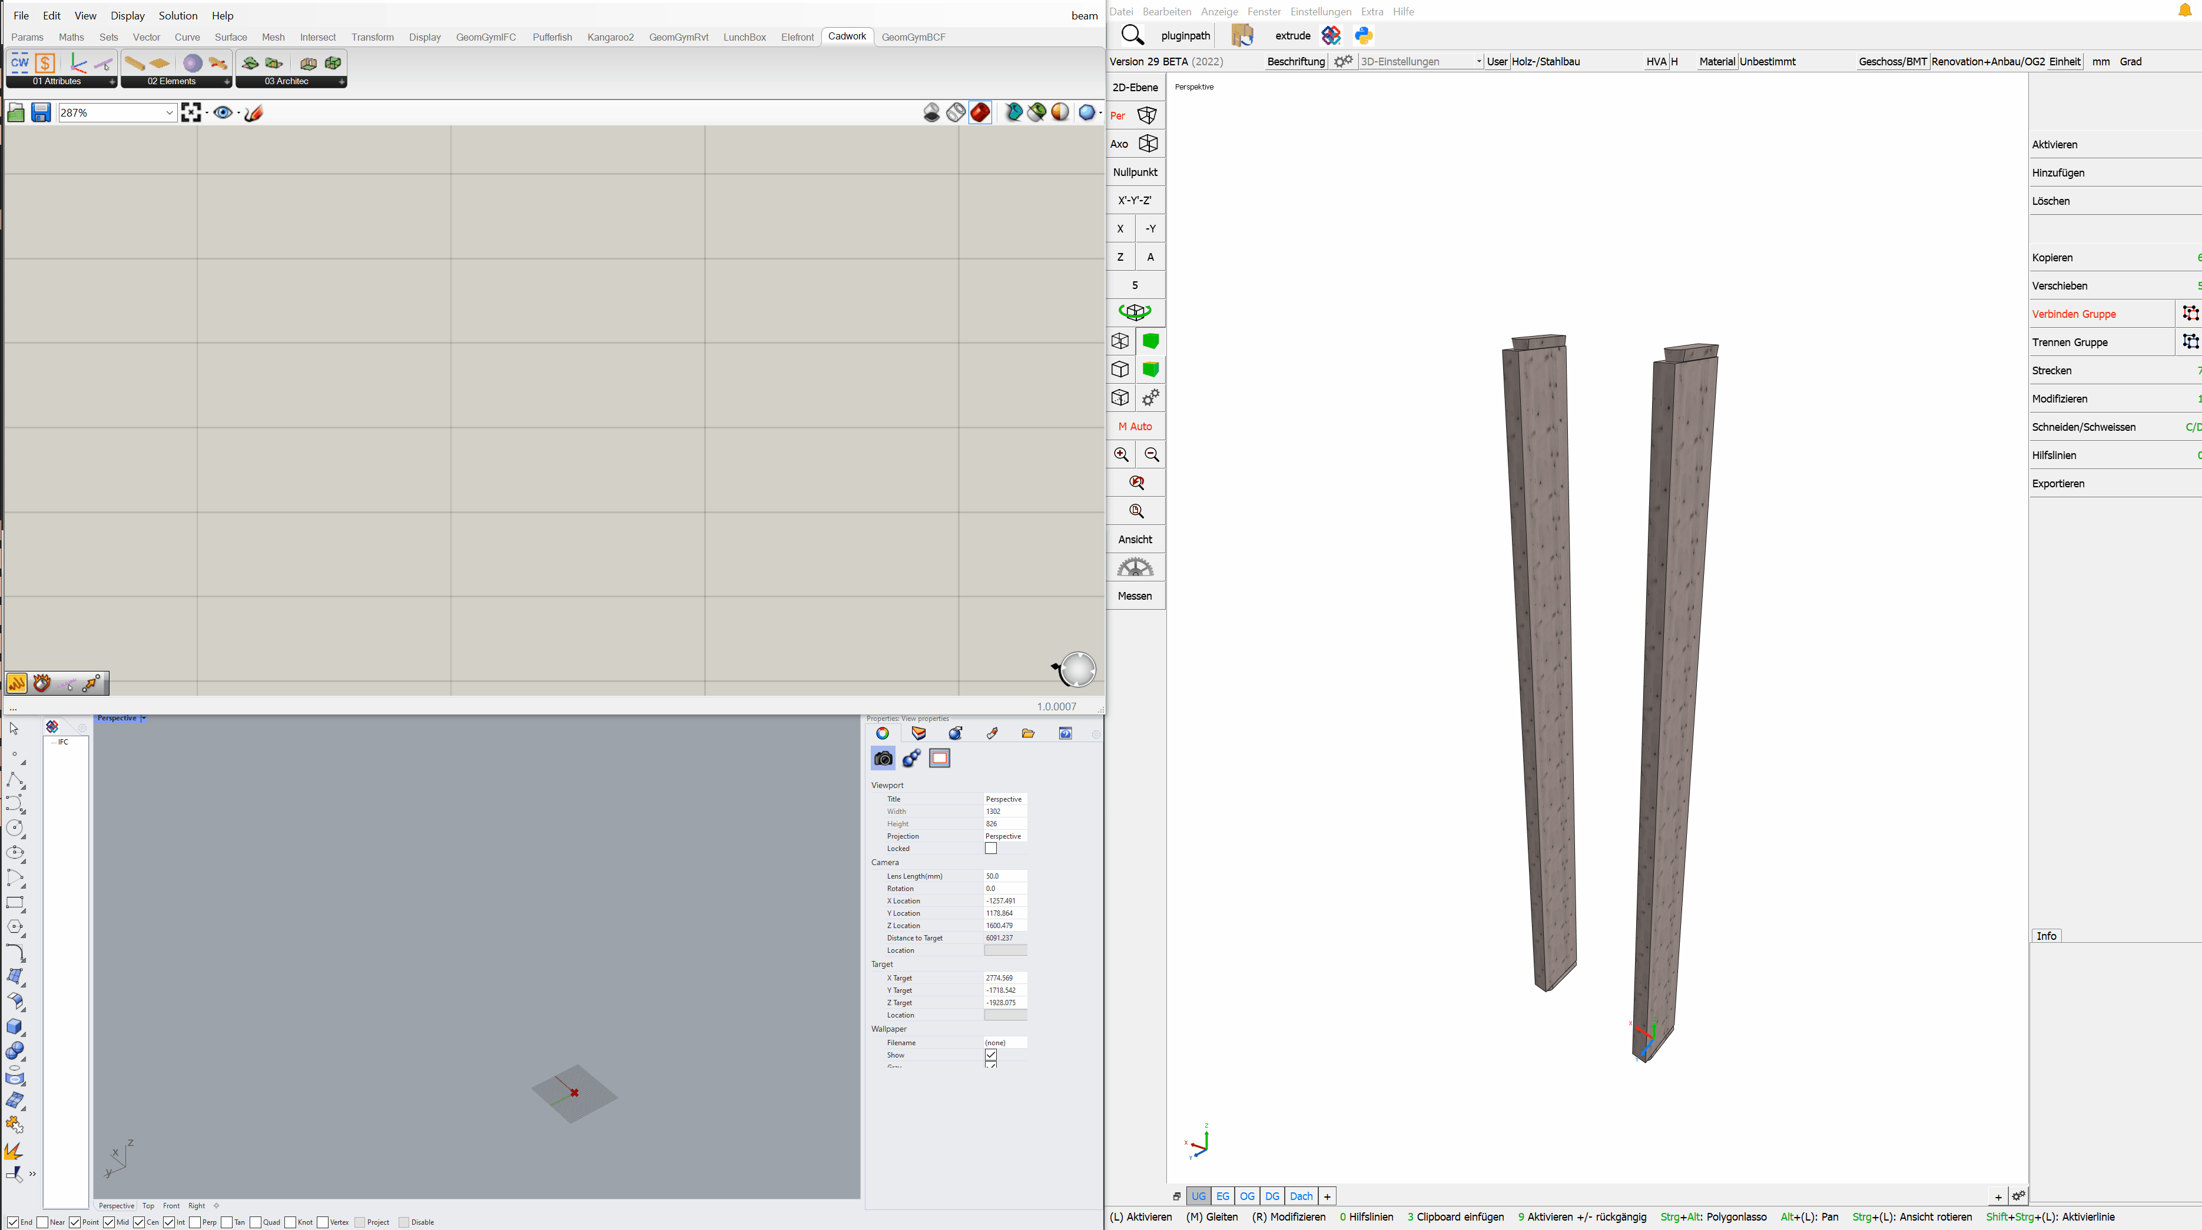Click the Rhino camera view properties icon
The image size is (2202, 1230).
(883, 759)
